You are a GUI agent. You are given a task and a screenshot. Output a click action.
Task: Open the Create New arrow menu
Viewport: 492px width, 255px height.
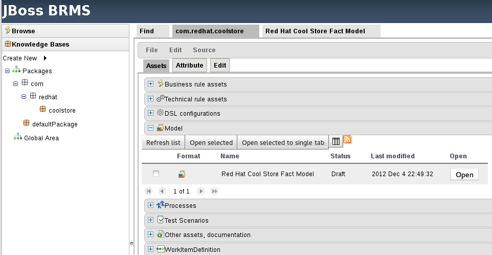tap(45, 58)
